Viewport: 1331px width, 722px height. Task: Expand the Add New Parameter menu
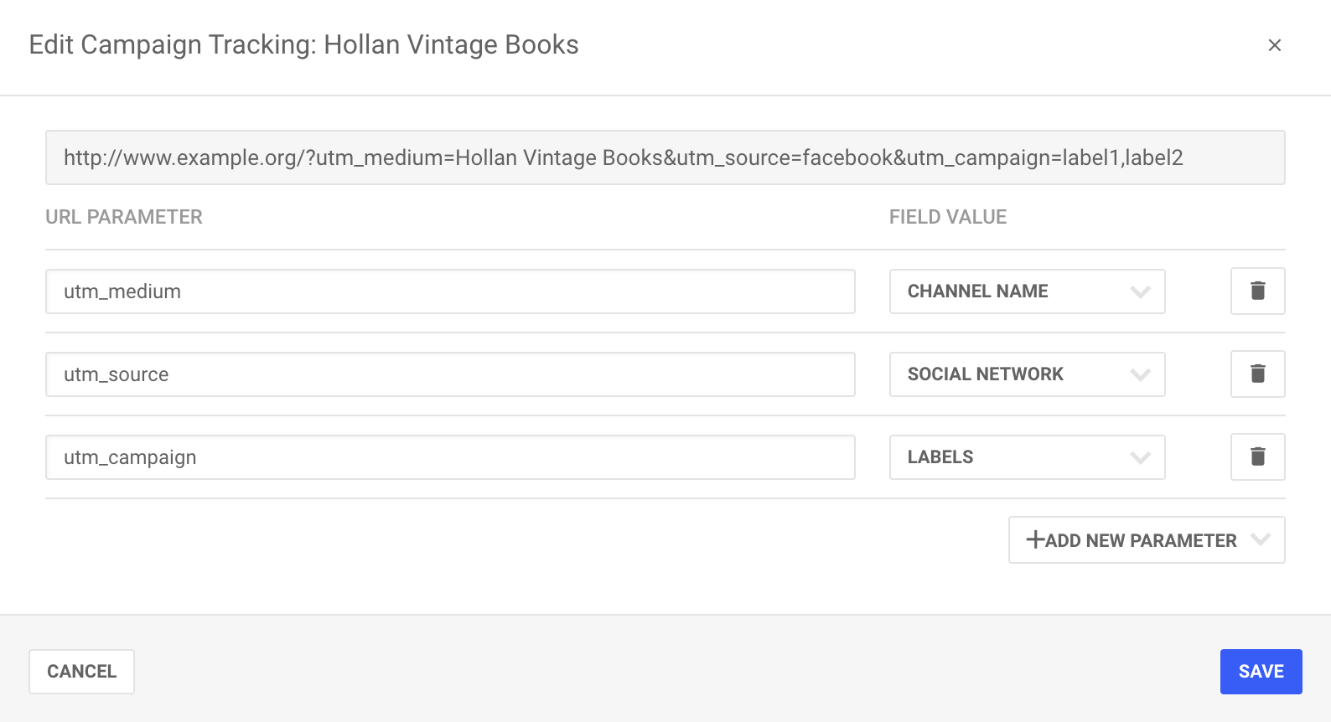point(1147,539)
